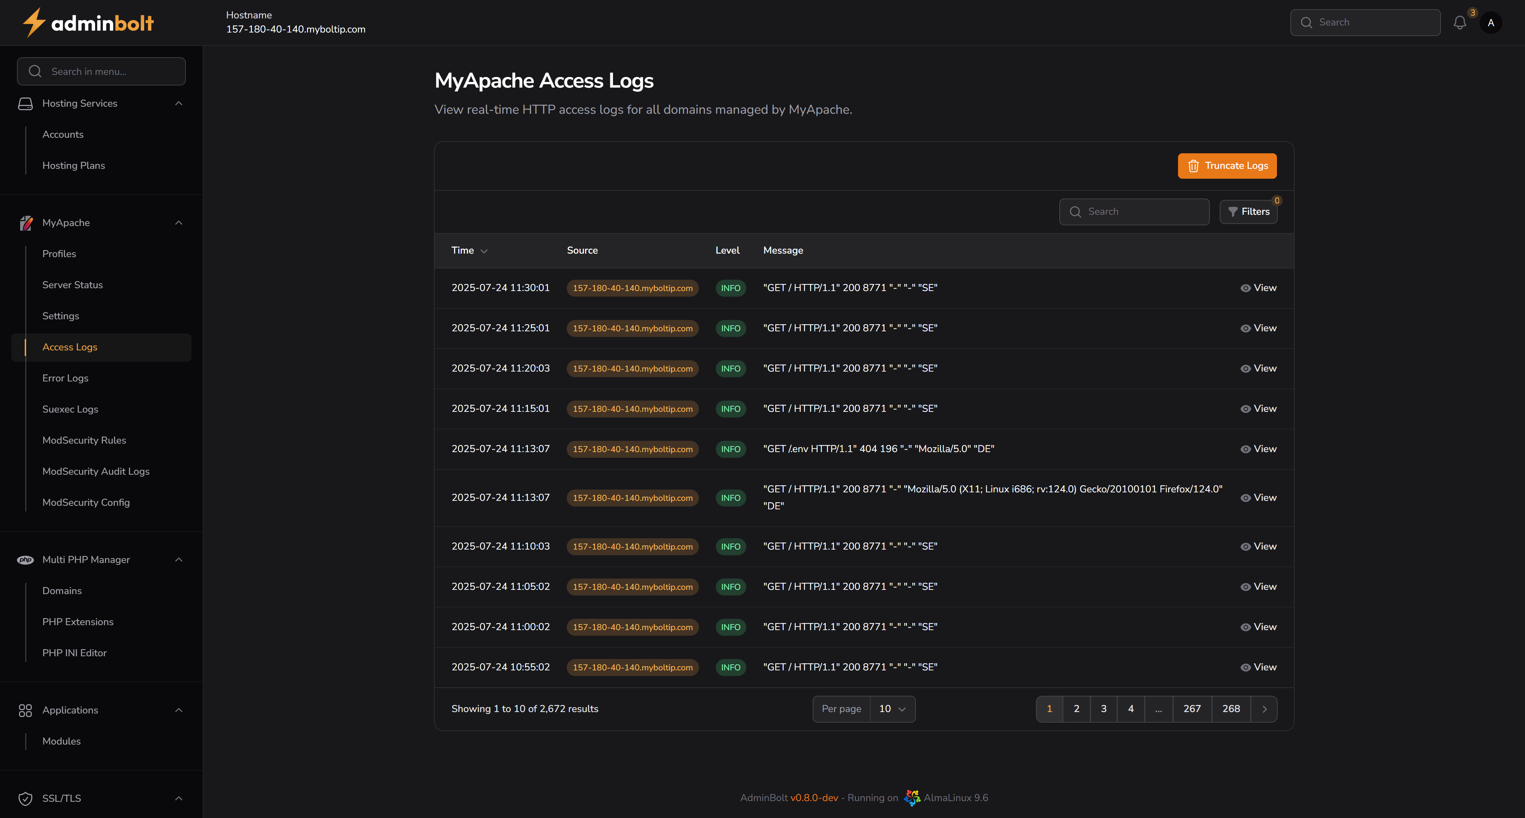Collapse the MyApache sidebar section

tap(179, 223)
